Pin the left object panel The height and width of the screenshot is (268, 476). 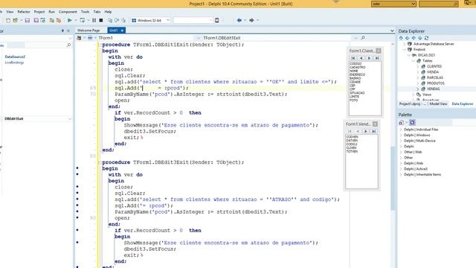tap(62, 31)
